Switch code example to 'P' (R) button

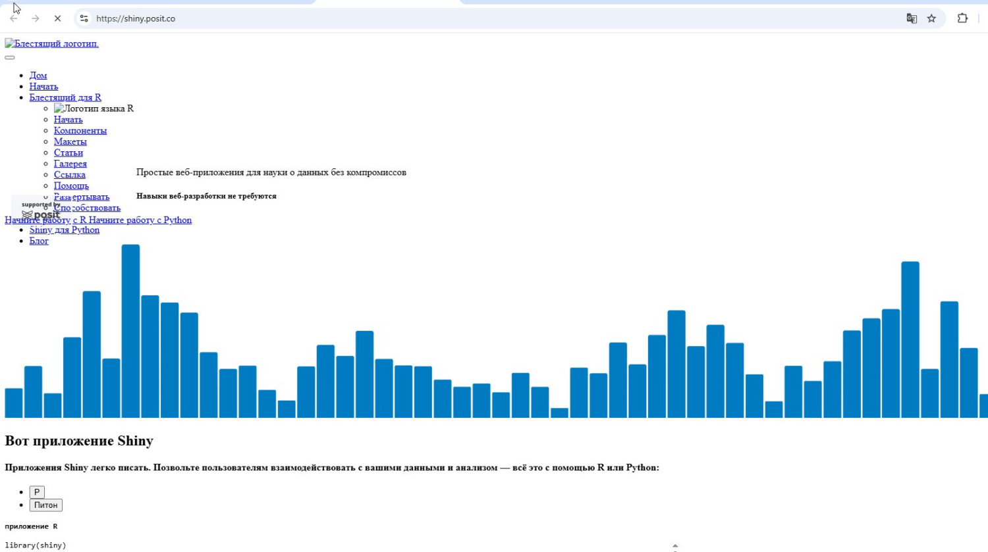[37, 492]
